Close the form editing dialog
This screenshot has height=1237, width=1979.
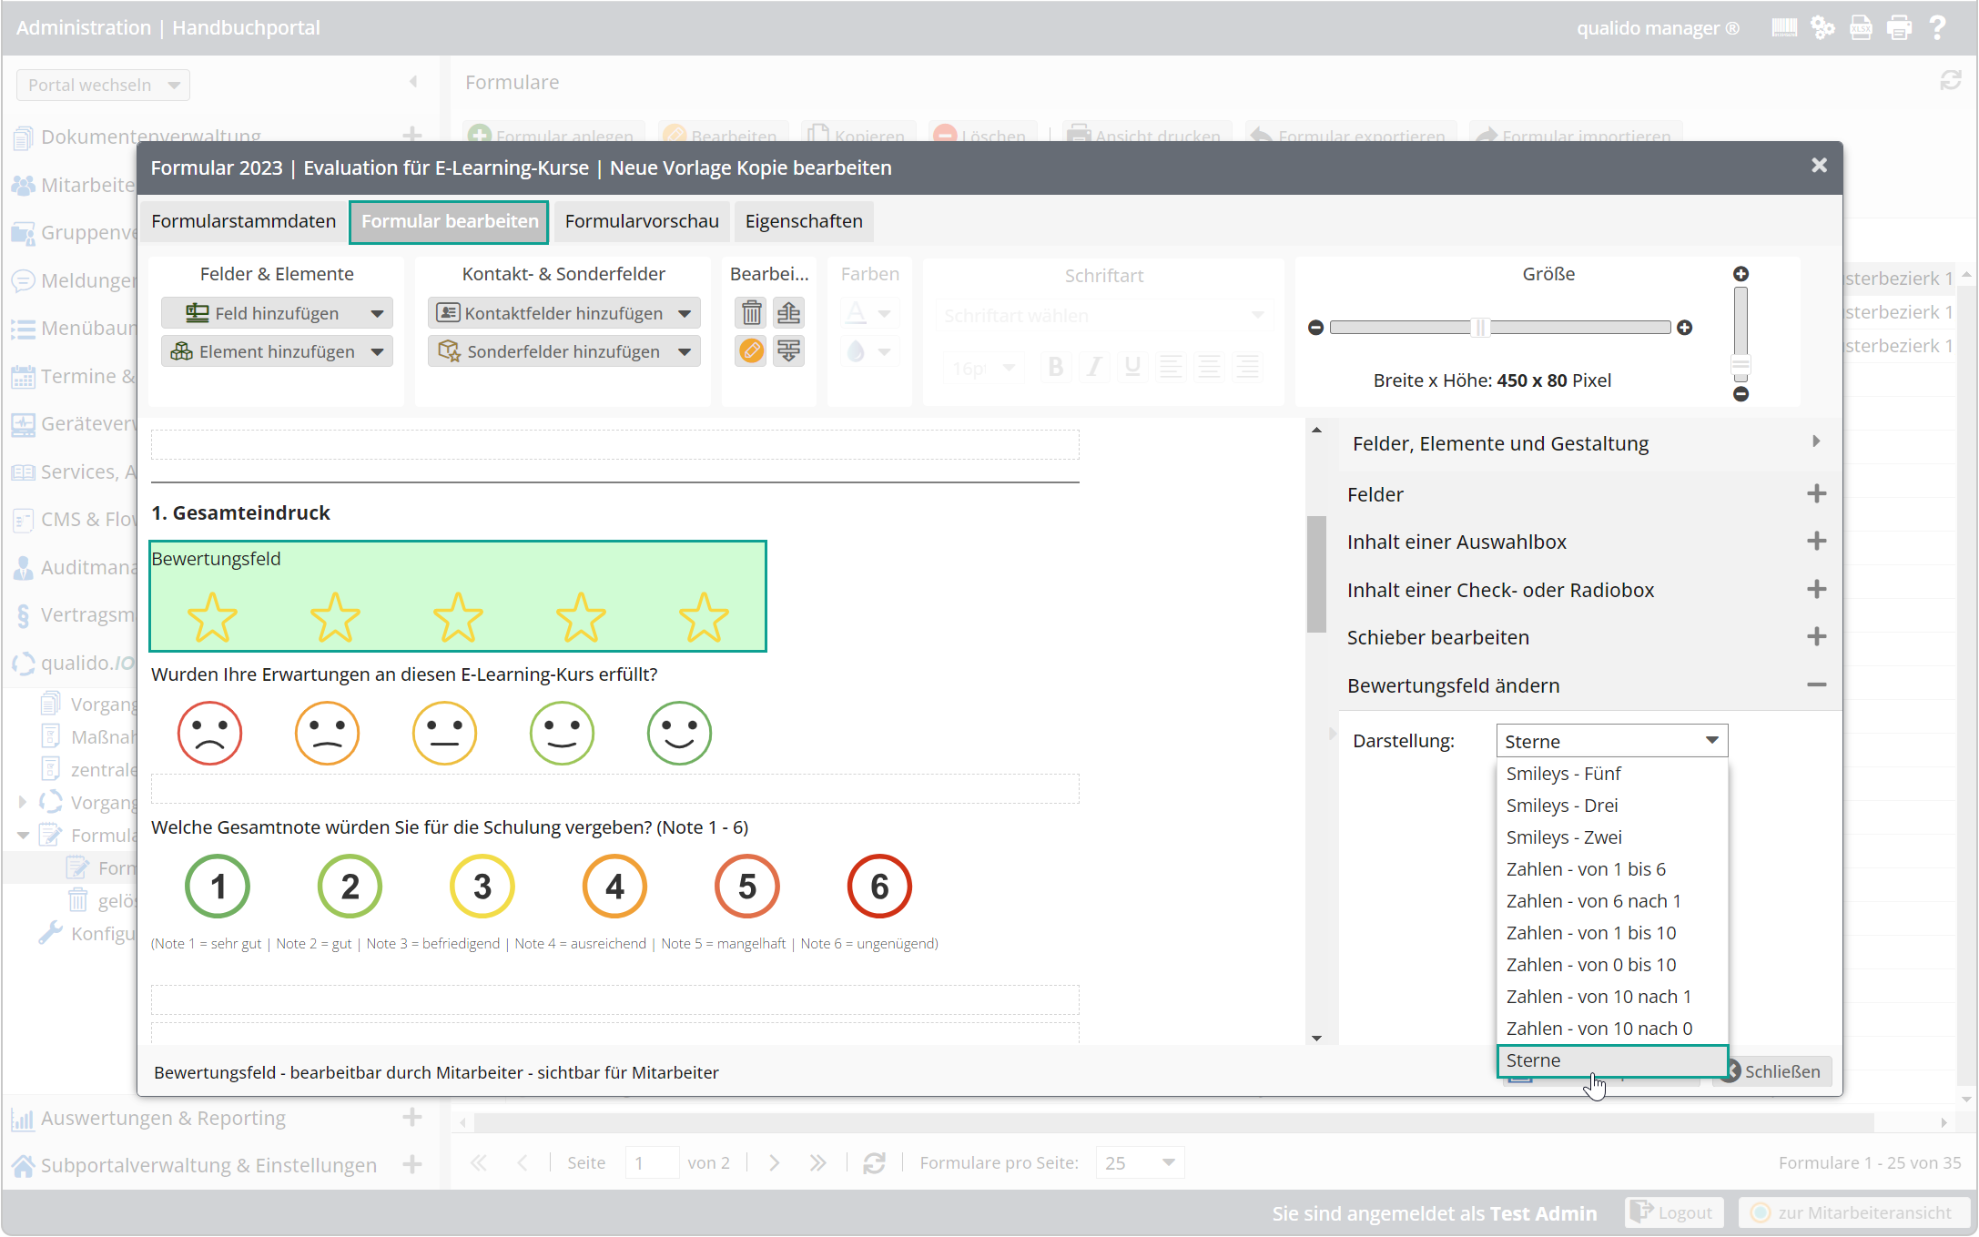click(1819, 166)
